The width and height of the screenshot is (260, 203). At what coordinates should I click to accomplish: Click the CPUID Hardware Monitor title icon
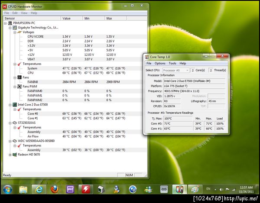coord(5,6)
